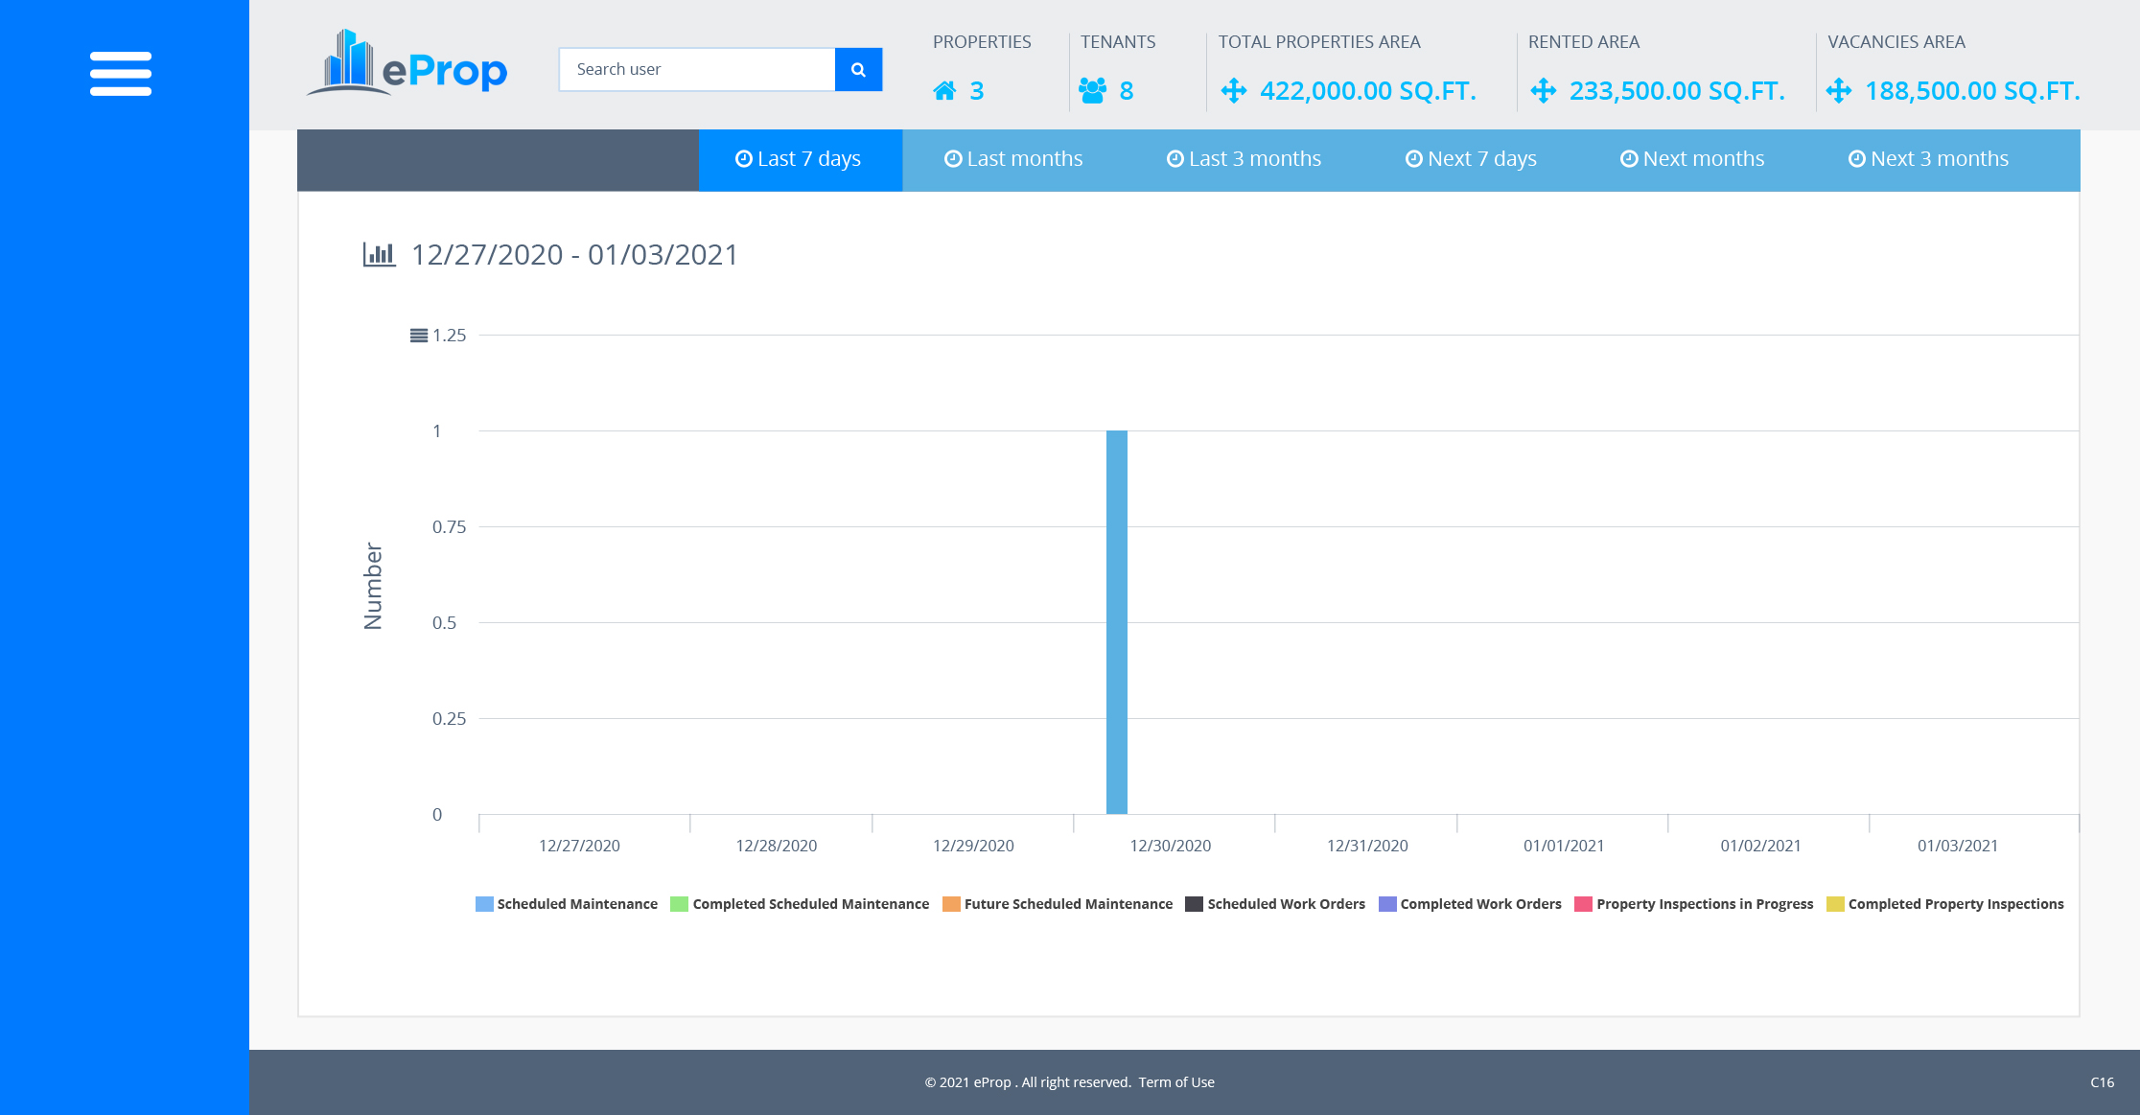Image resolution: width=2140 pixels, height=1115 pixels.
Task: Open the chart context menu icon
Action: pos(419,336)
